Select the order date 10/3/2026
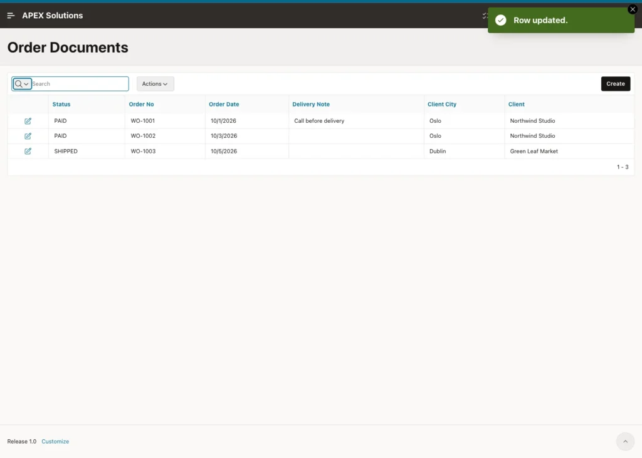The image size is (642, 458). coord(224,136)
